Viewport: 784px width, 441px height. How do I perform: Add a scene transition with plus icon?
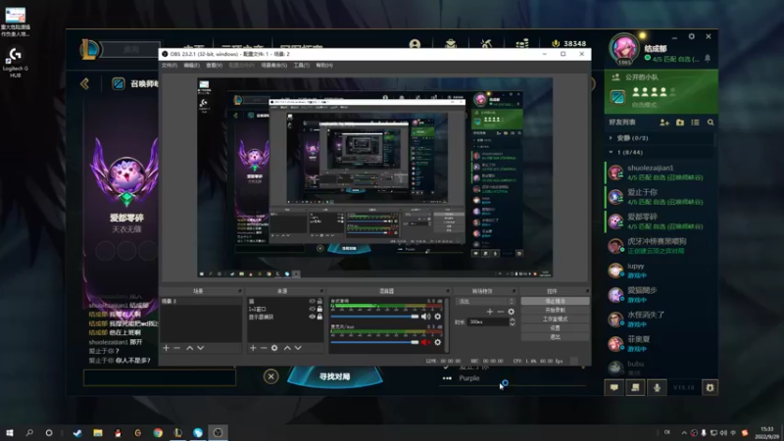coord(489,312)
